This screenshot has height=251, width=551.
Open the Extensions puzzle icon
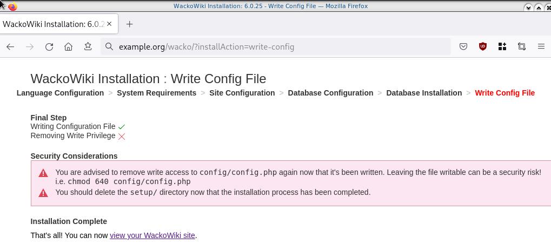coord(522,47)
